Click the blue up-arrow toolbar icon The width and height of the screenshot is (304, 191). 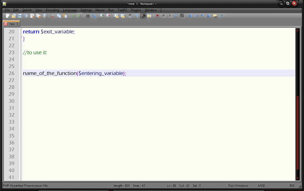(196, 16)
